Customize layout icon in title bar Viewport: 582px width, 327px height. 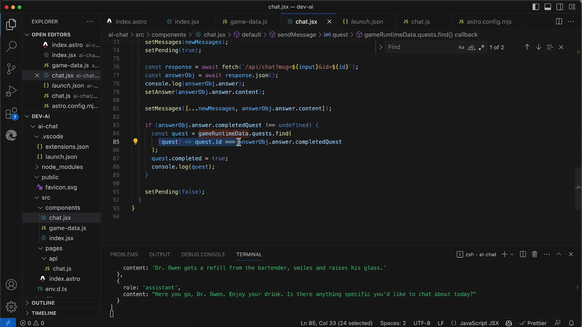pyautogui.click(x=572, y=7)
